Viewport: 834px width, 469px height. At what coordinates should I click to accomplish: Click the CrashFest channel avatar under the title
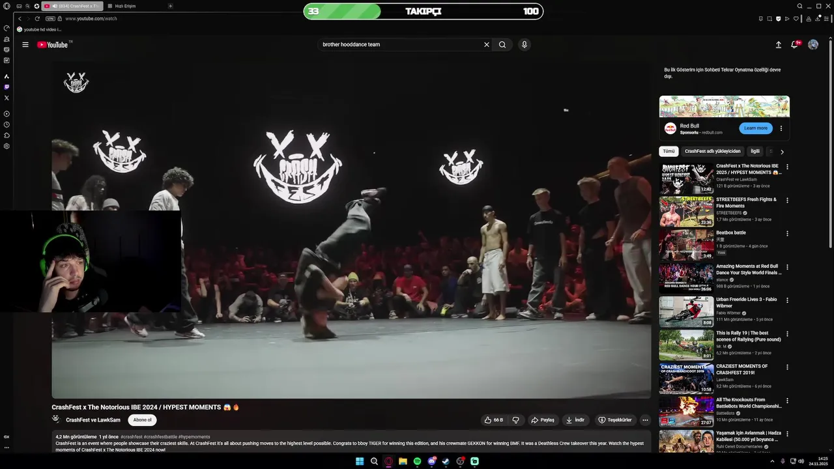click(x=57, y=419)
